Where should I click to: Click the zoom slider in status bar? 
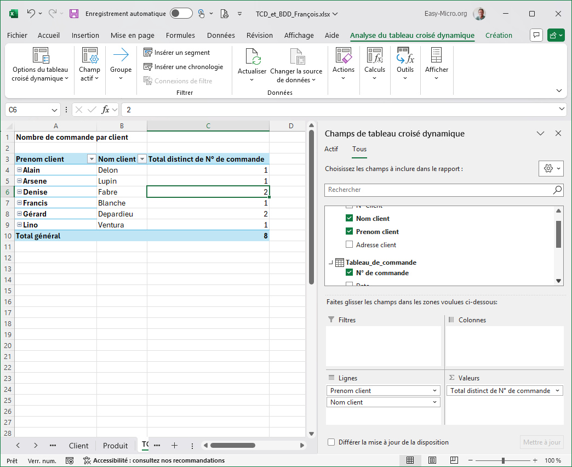(503, 460)
